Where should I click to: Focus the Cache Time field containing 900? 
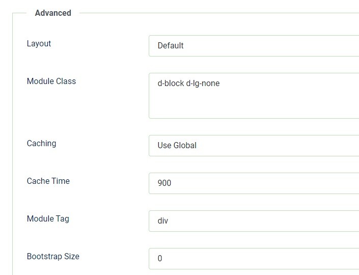pyautogui.click(x=254, y=183)
